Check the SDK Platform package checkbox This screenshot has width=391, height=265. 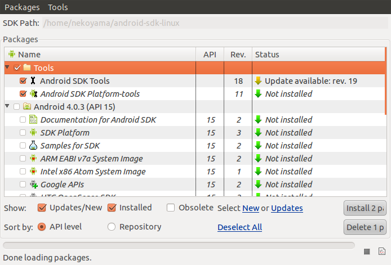[23, 133]
